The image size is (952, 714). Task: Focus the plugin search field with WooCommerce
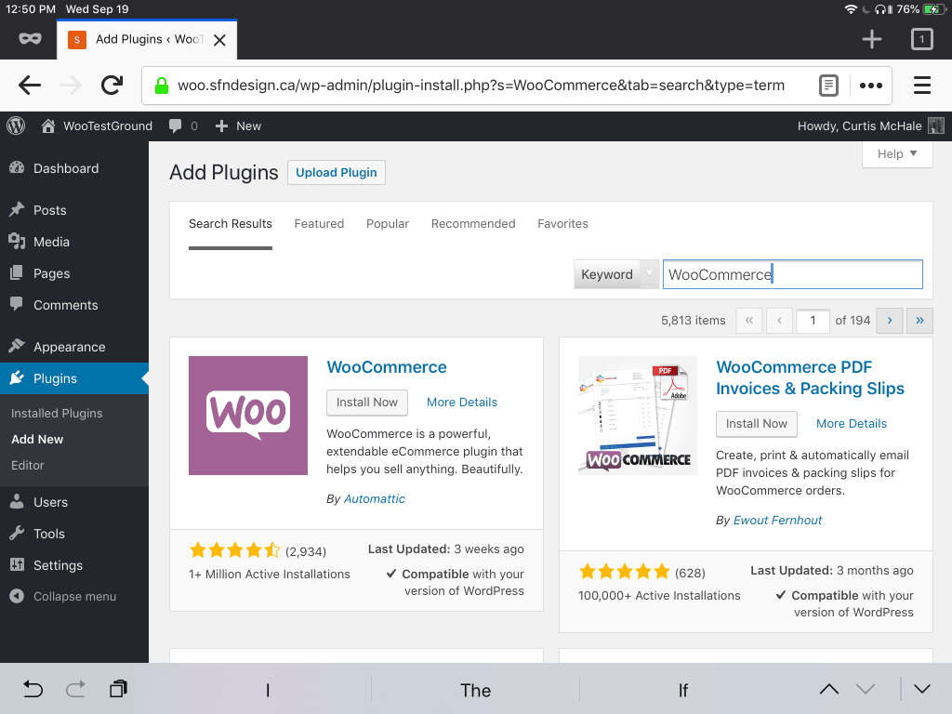(792, 274)
